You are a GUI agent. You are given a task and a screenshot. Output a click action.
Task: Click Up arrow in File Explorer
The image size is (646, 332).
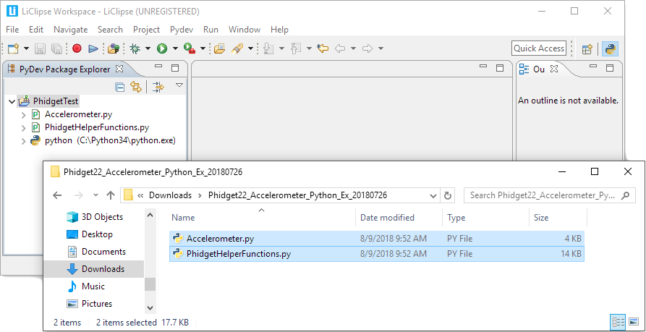pos(111,195)
